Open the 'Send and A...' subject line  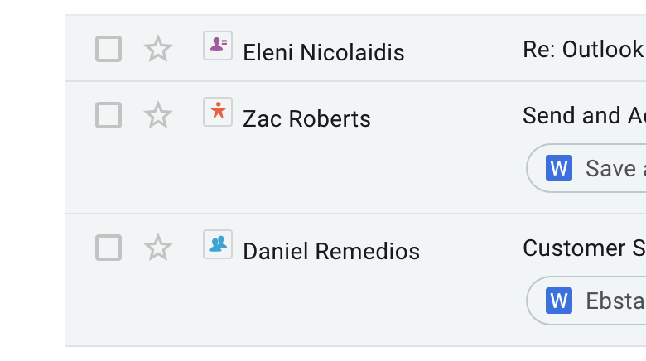click(x=583, y=116)
